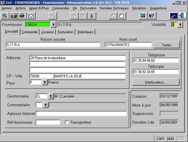Expand the Gestionnaire dropdown list
Screen dimensions: 188x142
click(51, 96)
